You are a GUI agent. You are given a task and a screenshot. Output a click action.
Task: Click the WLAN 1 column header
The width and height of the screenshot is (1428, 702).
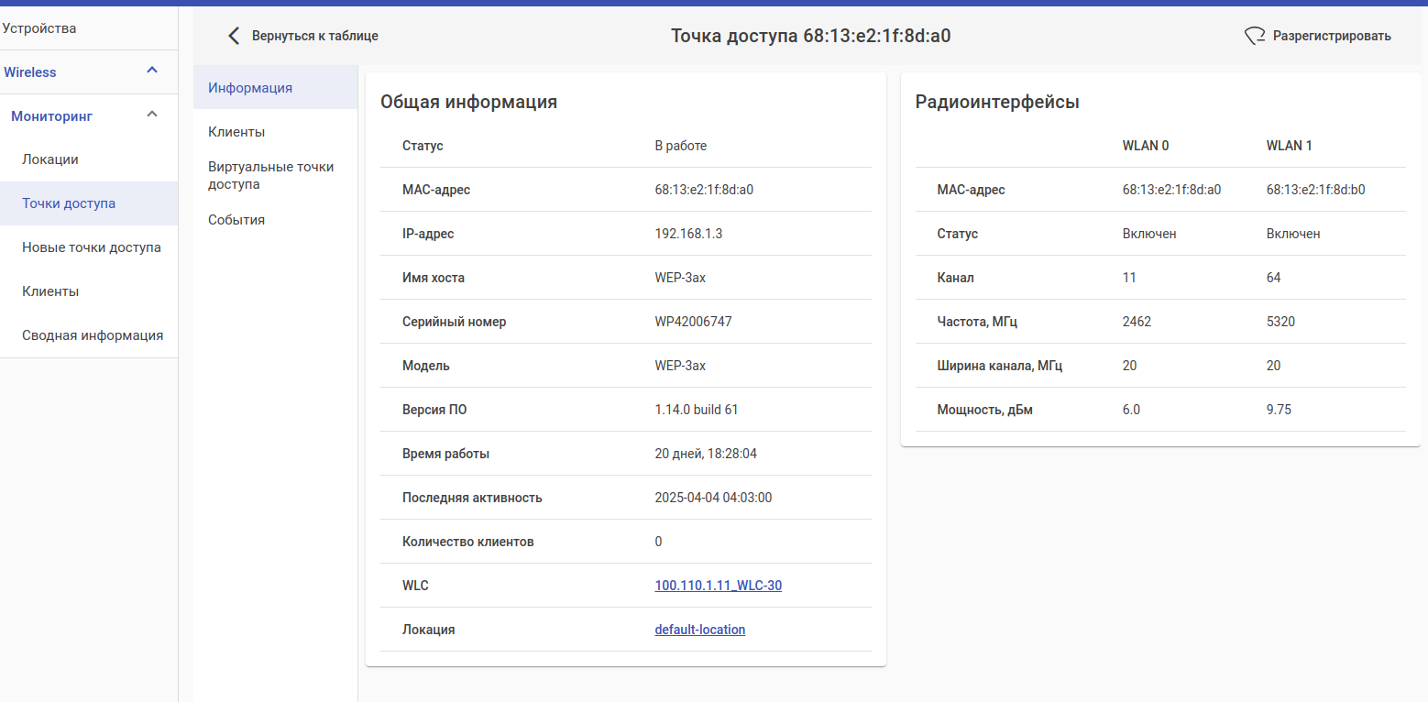click(1290, 146)
